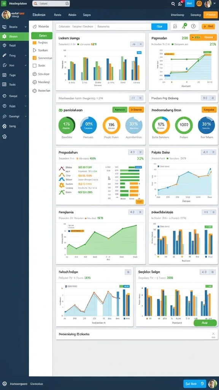This screenshot has height=390, width=219.
Task: Open the user icon with red notification badge
Action: 180,3
